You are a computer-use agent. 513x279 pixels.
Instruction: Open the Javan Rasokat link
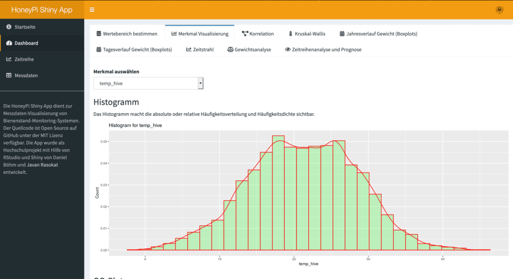(x=43, y=165)
